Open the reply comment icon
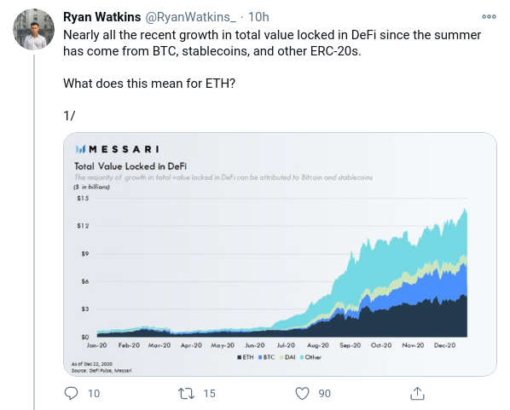 tap(71, 393)
